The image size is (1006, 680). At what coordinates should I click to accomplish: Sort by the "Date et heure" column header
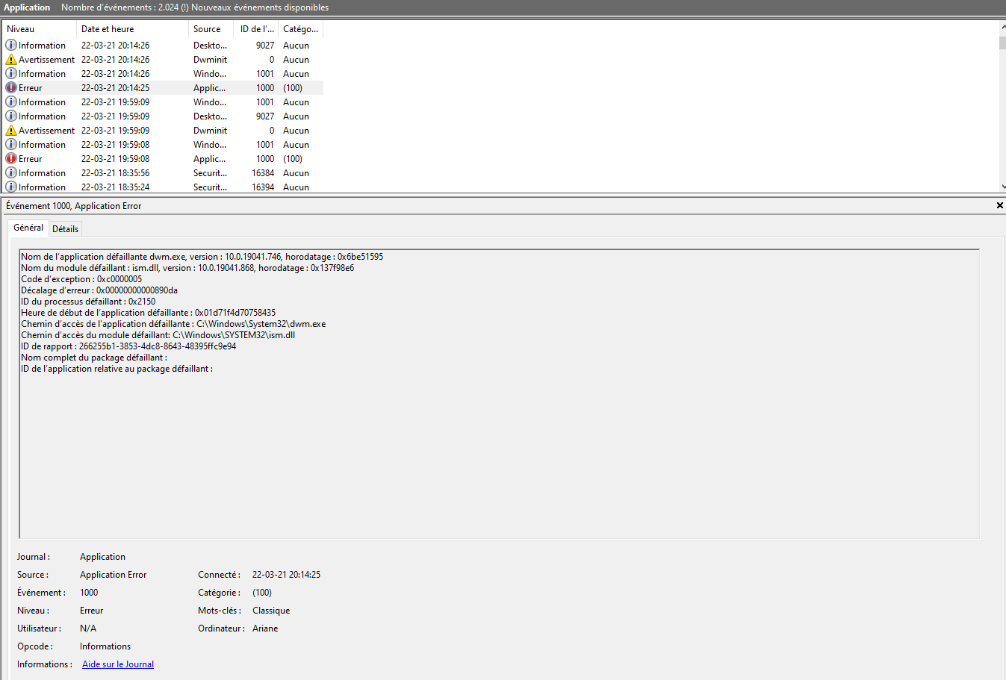(x=132, y=29)
